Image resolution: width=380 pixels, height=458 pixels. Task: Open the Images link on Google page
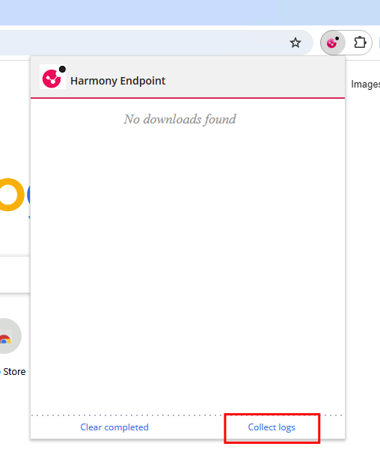coord(365,84)
